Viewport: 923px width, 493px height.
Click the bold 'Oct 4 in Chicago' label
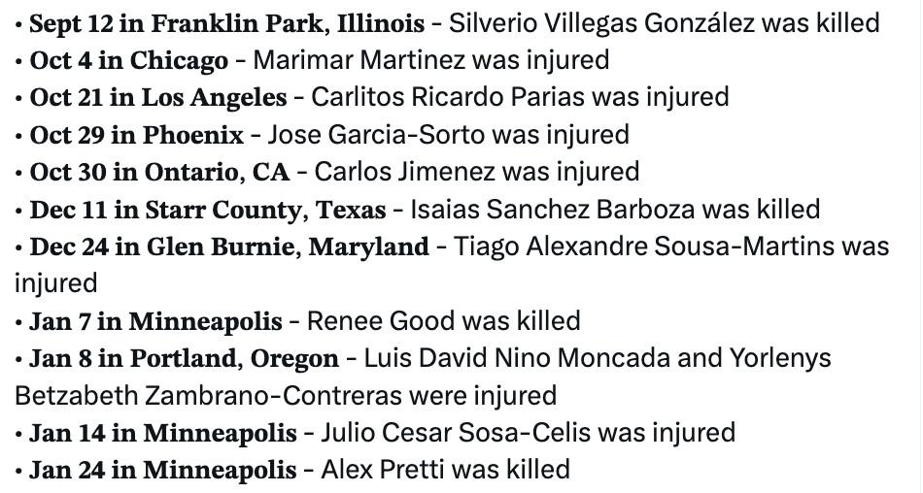coord(129,60)
